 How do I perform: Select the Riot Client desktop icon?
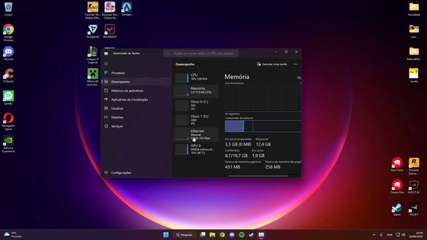coord(397,165)
